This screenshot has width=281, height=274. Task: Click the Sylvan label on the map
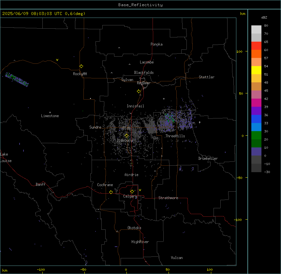coord(127,80)
